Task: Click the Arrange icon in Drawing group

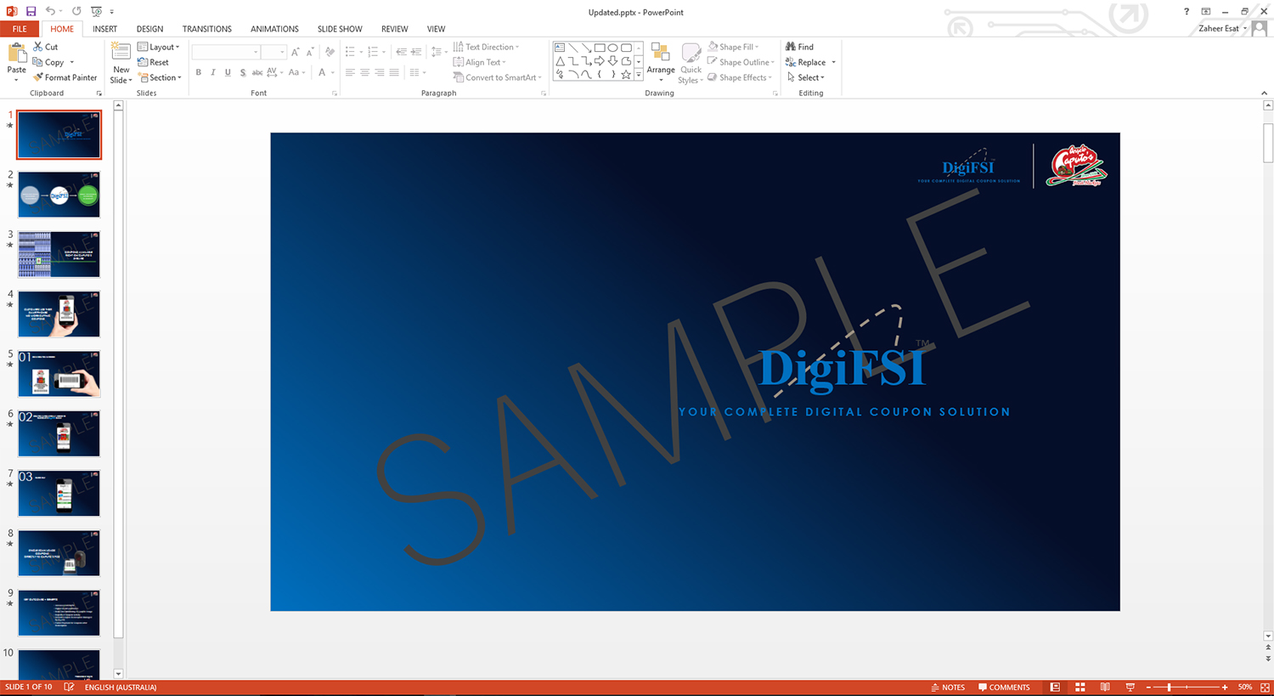Action: [x=661, y=61]
